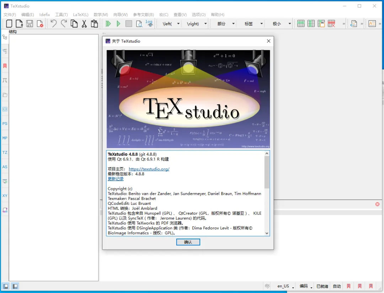Toggle status bar bookmark 3

click(371, 286)
